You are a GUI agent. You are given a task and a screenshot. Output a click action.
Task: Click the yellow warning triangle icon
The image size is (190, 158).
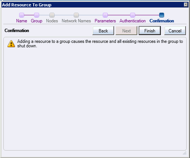[11, 44]
